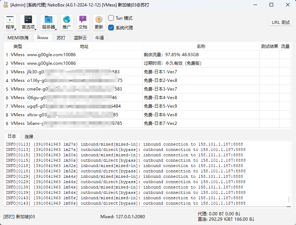Click the 服务器 (Server) toolbar icon
This screenshot has width=296, height=225.
49,20
